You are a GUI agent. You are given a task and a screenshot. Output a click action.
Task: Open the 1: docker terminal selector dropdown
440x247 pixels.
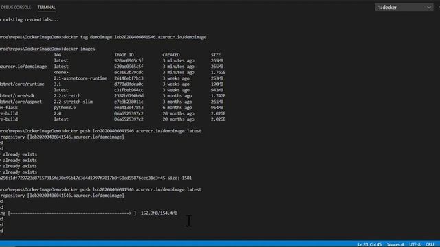(404, 8)
